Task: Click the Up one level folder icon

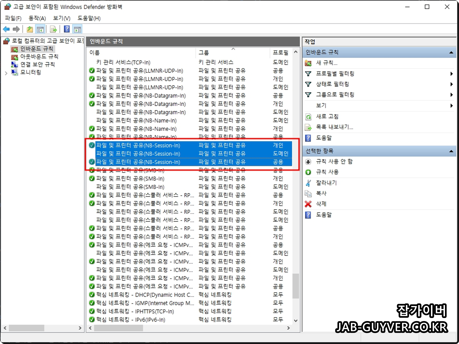Action: 30,29
